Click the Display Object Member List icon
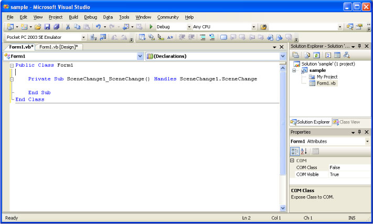 (142, 37)
